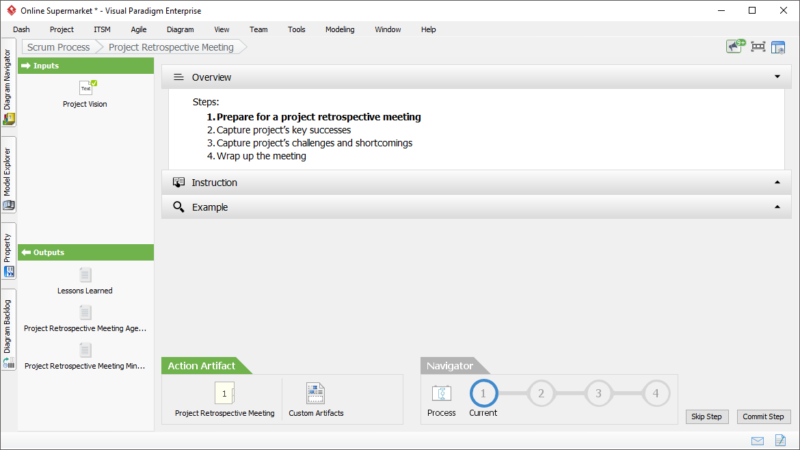Click the announcements megaphone icon
The image size is (800, 450).
736,47
